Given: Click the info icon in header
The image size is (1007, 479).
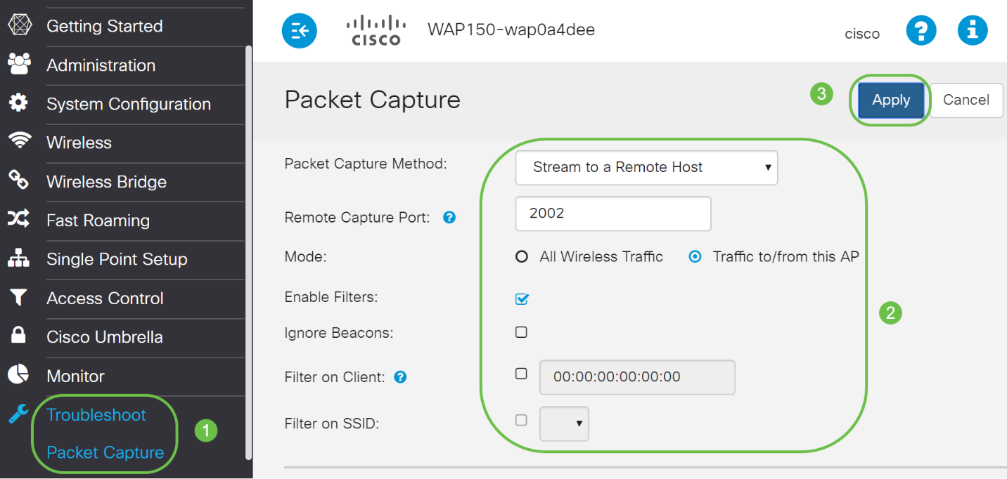Looking at the screenshot, I should 973,31.
